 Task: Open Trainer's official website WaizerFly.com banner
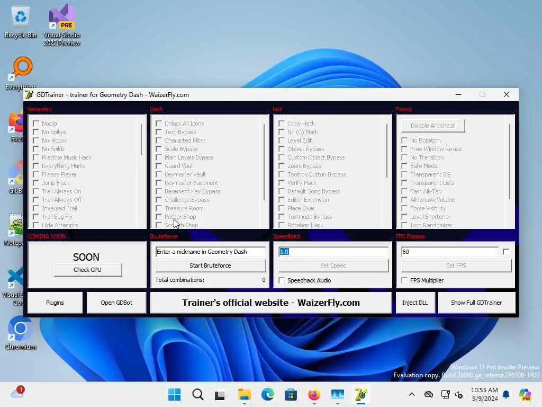click(x=271, y=303)
